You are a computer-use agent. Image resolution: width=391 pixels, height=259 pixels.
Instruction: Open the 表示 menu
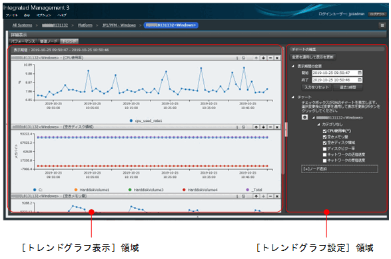coord(27,15)
